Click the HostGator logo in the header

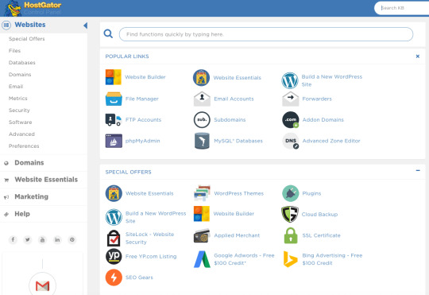click(x=33, y=8)
